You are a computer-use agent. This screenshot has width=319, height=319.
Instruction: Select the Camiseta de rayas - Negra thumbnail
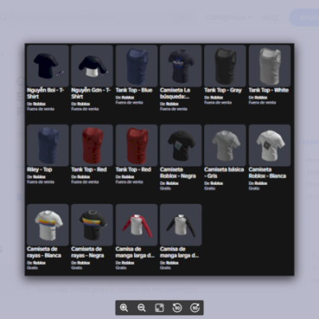tap(92, 225)
